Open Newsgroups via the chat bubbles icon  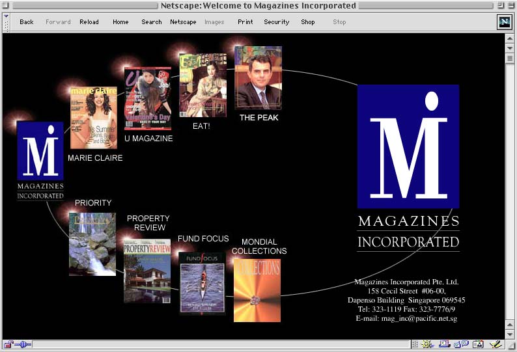pos(461,345)
